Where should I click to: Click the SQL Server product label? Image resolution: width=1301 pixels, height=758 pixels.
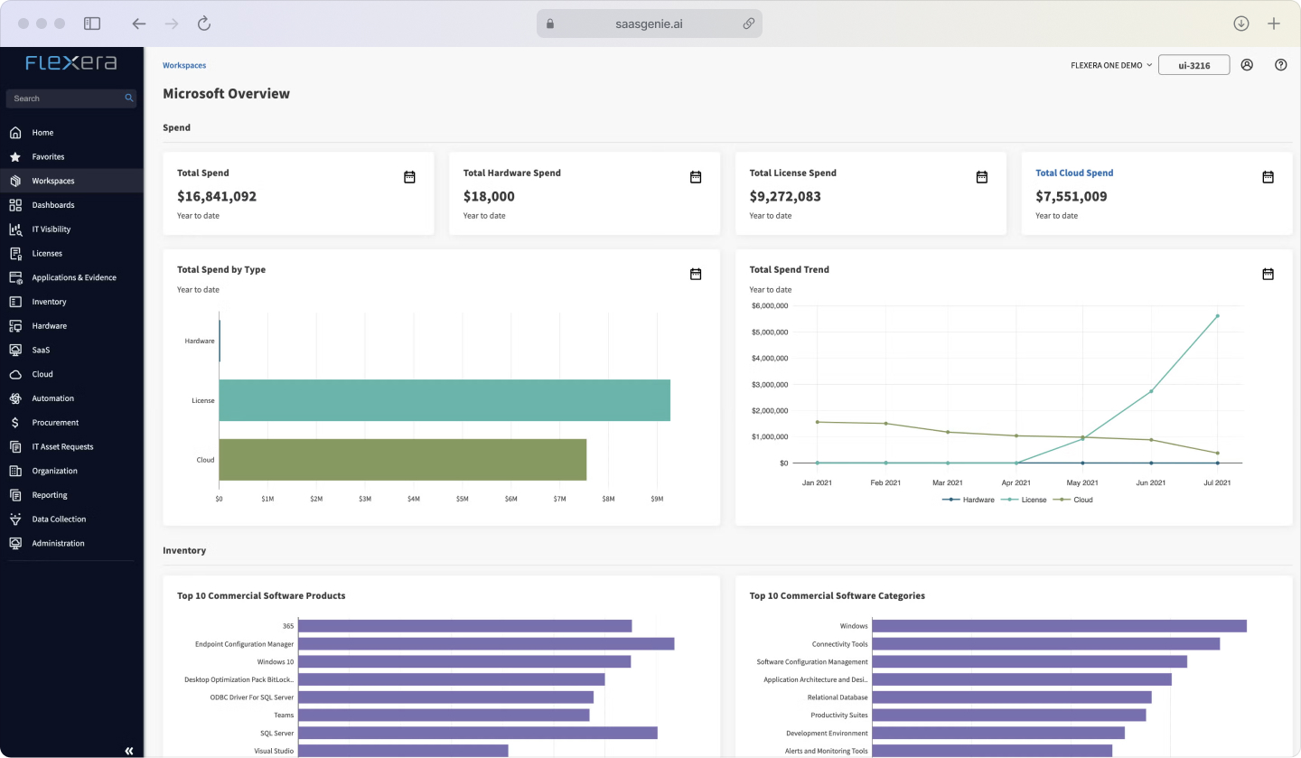pyautogui.click(x=277, y=733)
